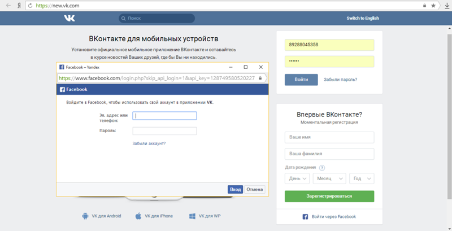Click the Facebook popup address bar URL

click(x=157, y=78)
